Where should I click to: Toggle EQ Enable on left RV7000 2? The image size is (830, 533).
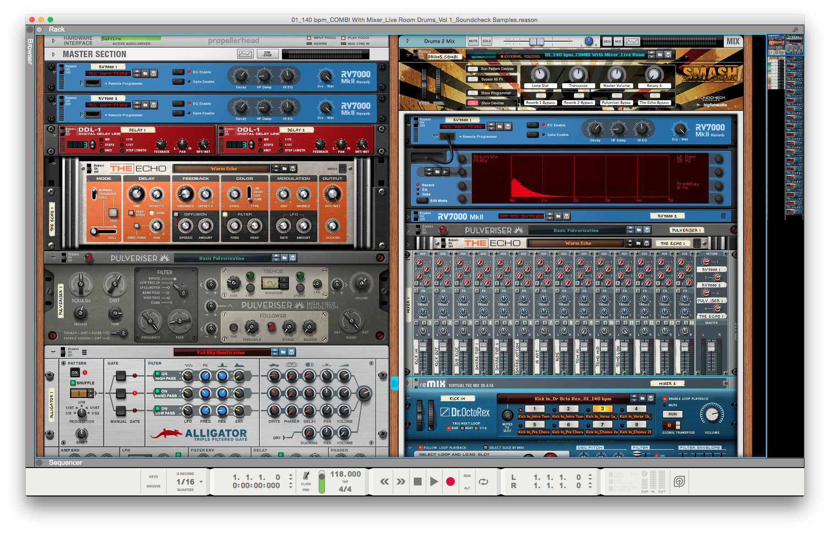[x=178, y=103]
